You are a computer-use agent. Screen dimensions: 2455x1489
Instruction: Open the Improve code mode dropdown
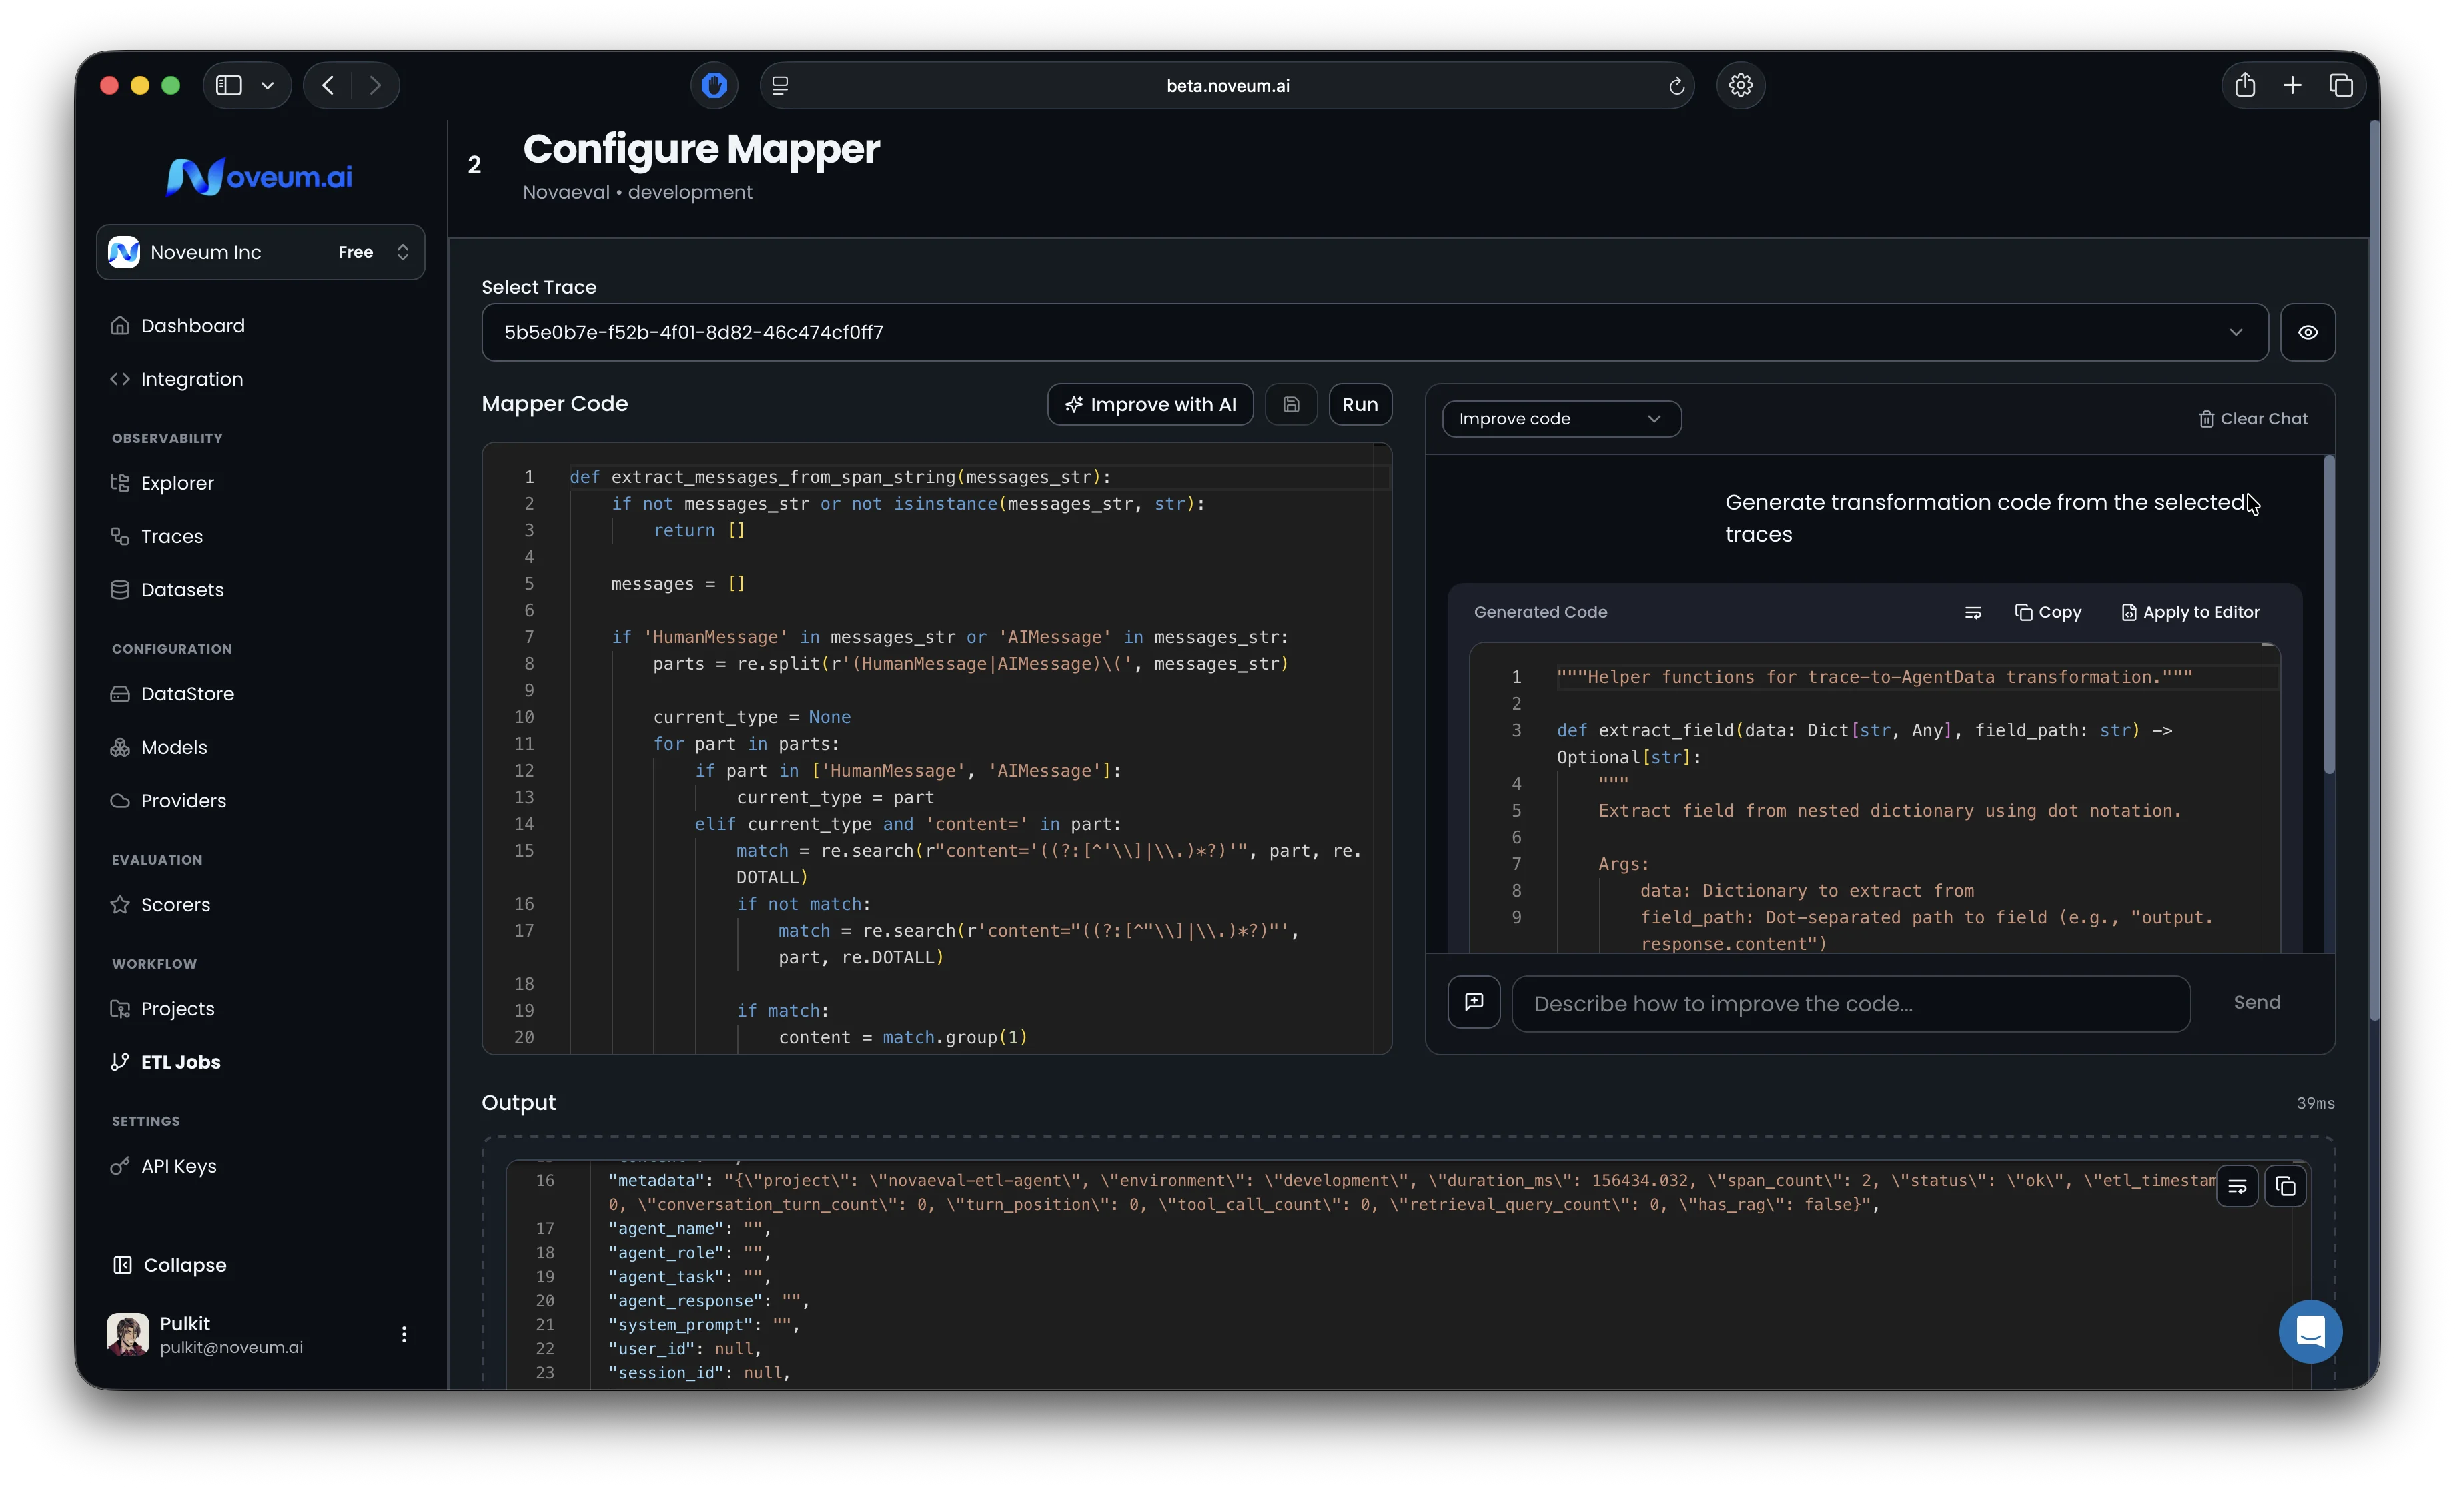[1560, 420]
